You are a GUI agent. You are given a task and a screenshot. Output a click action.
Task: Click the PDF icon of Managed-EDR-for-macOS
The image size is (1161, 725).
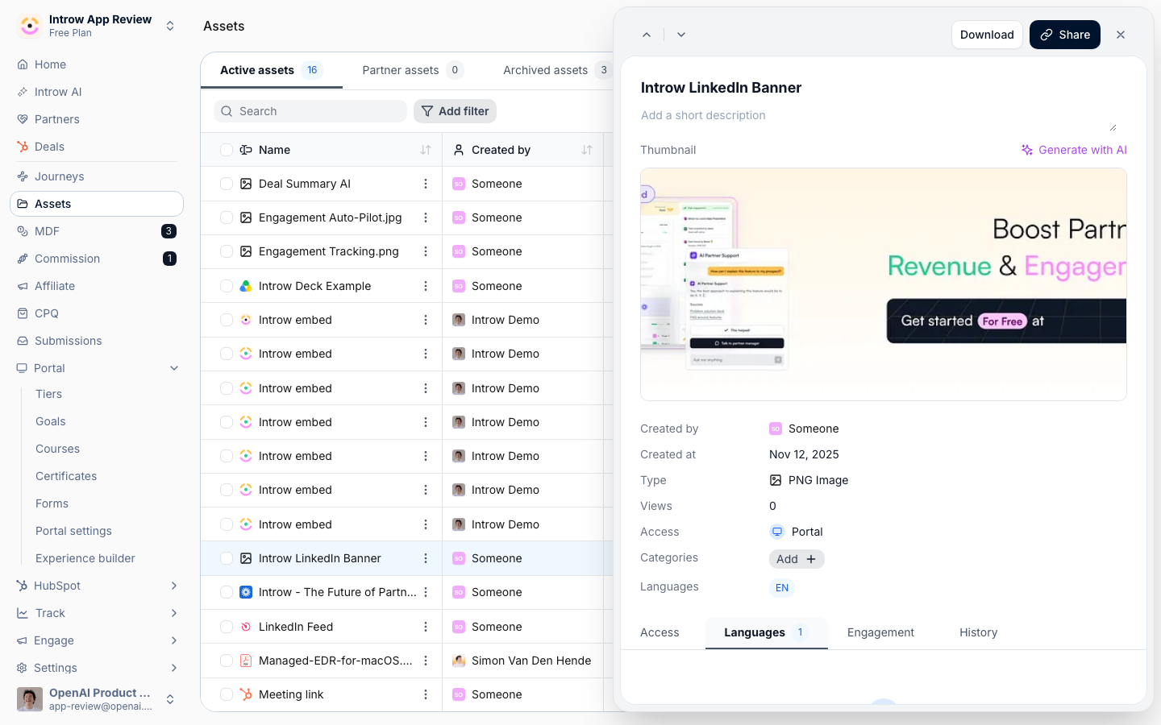pos(246,661)
